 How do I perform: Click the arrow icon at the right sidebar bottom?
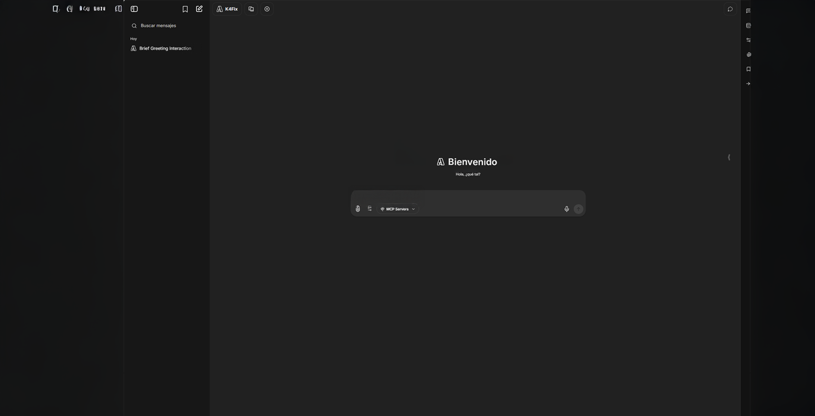[748, 84]
